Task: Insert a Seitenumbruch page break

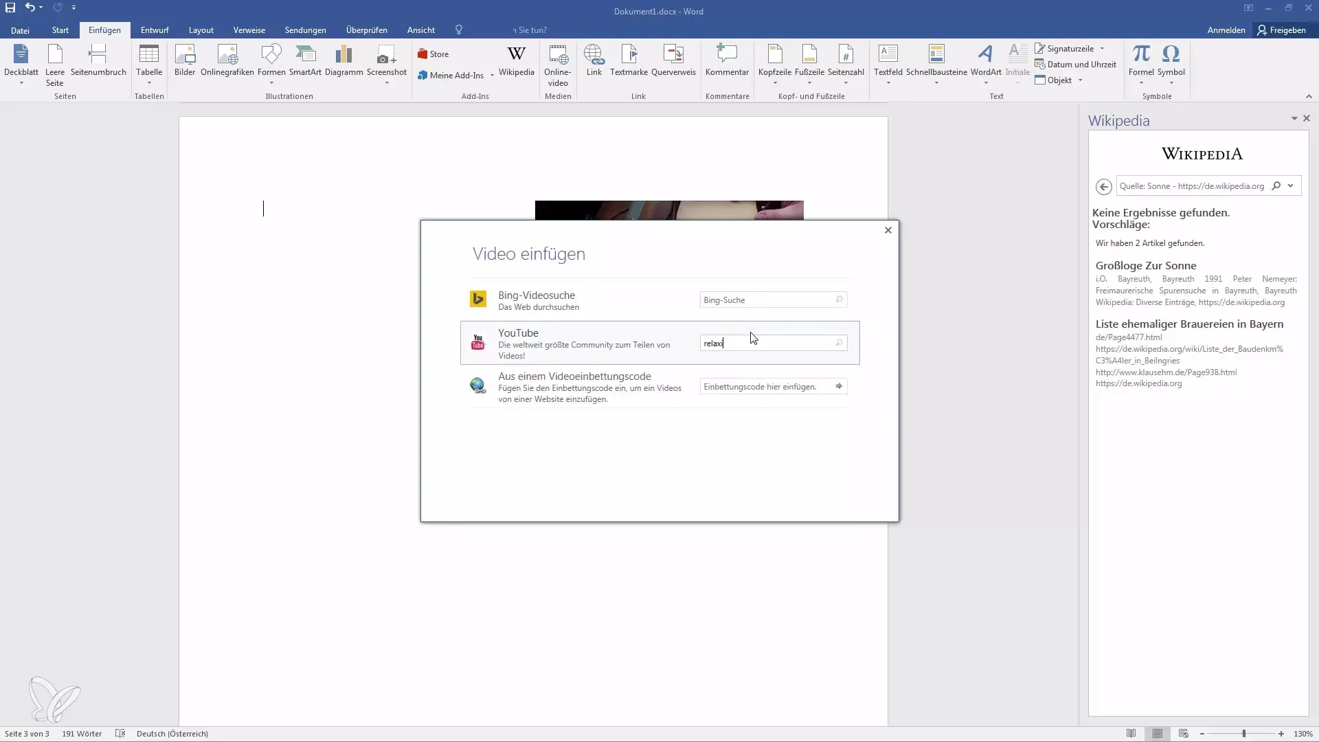Action: pyautogui.click(x=98, y=60)
